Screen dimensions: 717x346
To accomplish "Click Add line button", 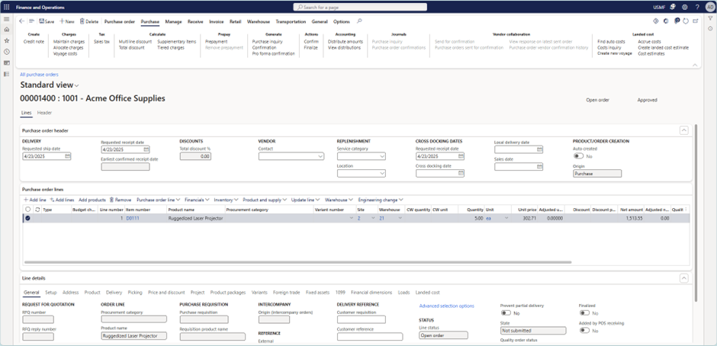I will [35, 200].
